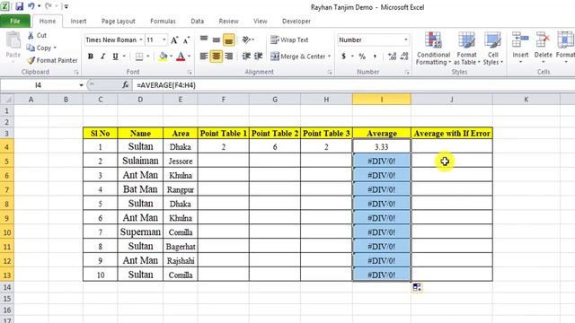Open Format as Table gallery
Image resolution: width=575 pixels, height=323 pixels.
tap(466, 48)
